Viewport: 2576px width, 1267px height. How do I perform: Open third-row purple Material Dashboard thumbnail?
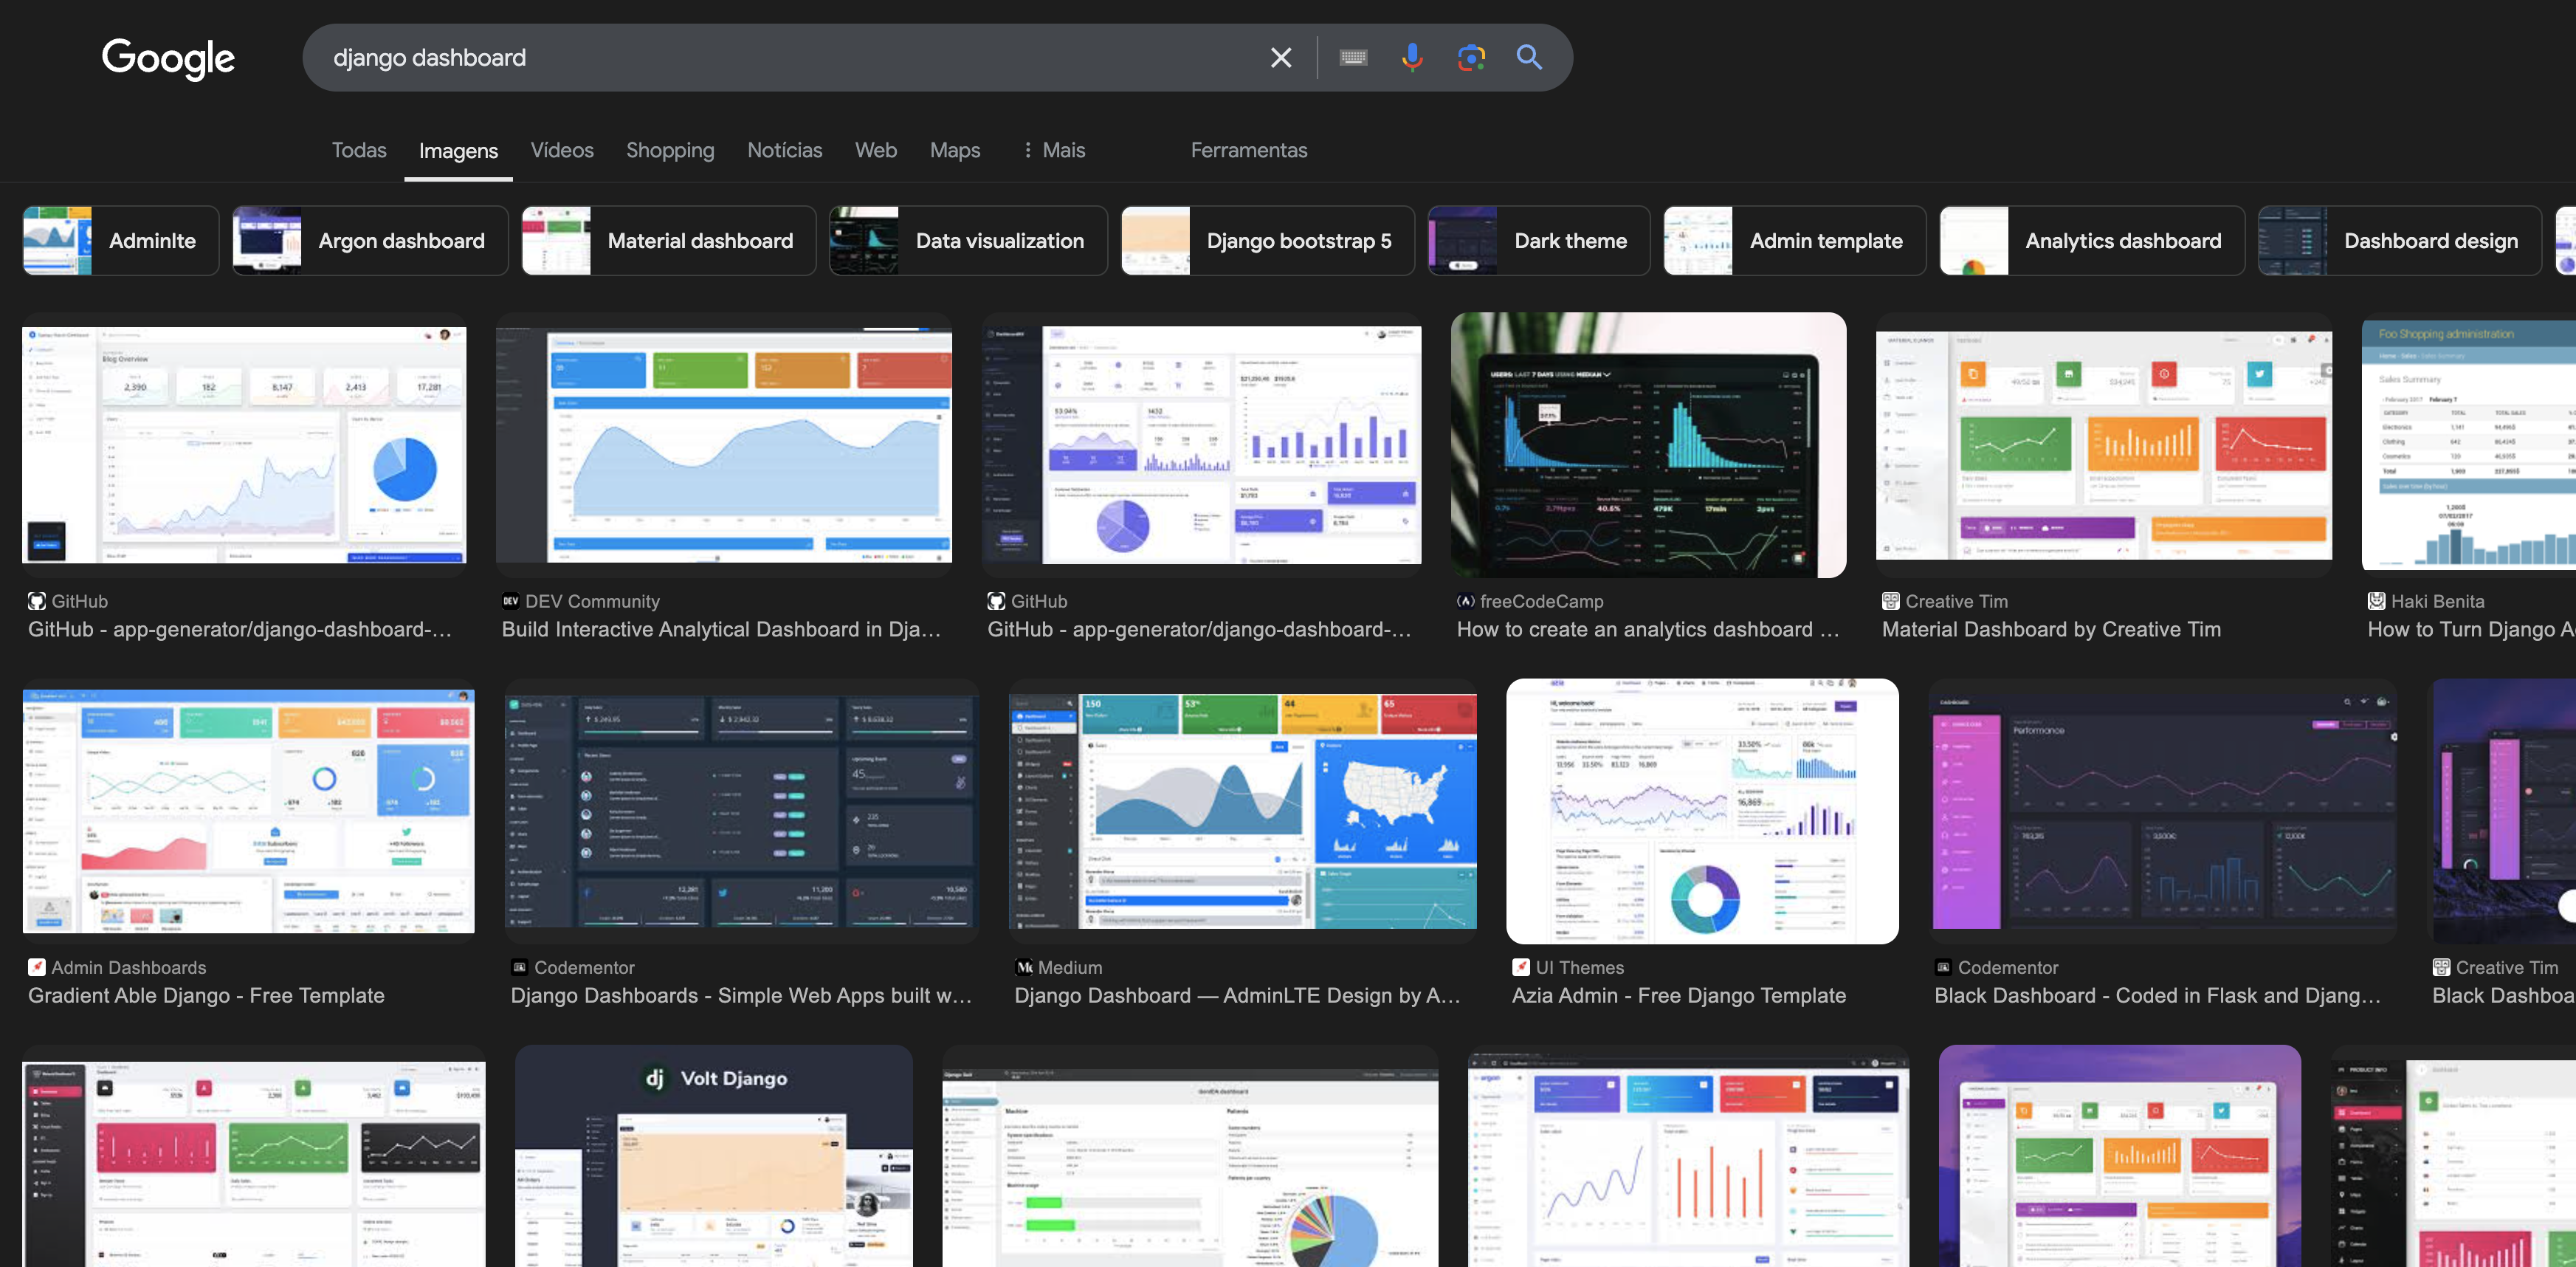[x=2119, y=1156]
